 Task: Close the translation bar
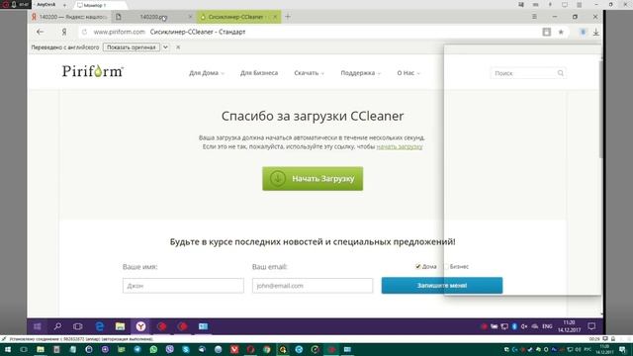[x=178, y=47]
